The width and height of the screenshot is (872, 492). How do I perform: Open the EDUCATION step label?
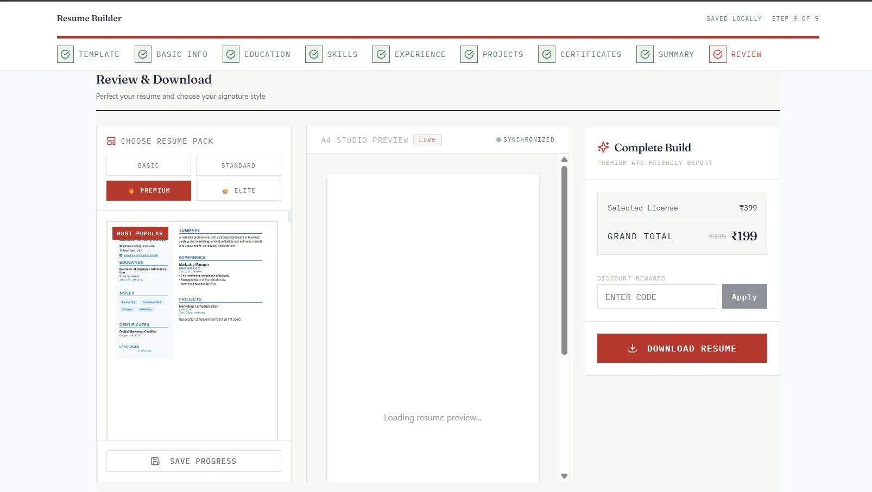point(267,54)
